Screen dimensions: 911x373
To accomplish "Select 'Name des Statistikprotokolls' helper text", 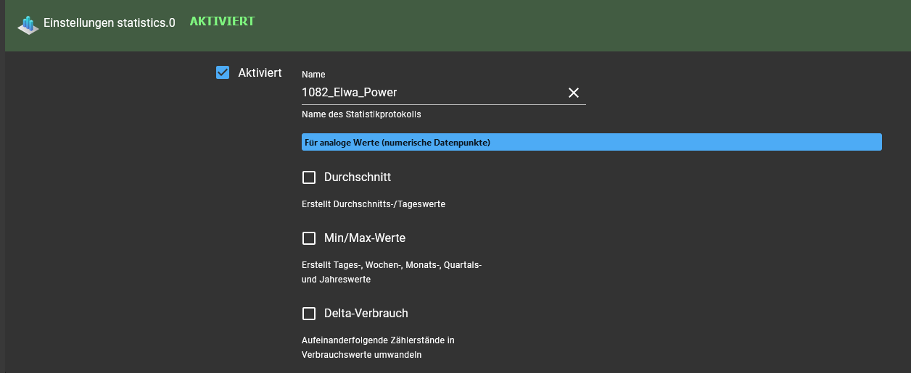I will 361,114.
